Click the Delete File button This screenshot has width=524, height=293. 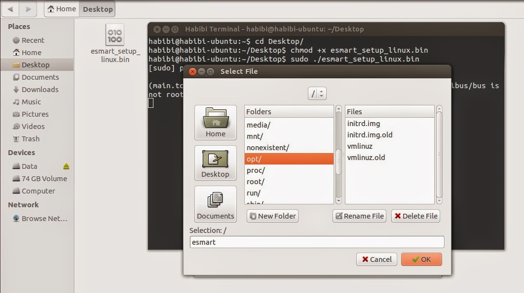point(415,216)
